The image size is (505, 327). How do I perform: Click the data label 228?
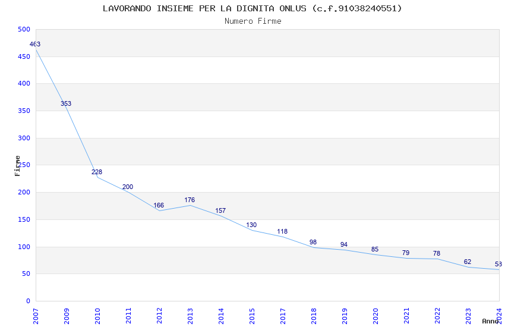pos(97,172)
